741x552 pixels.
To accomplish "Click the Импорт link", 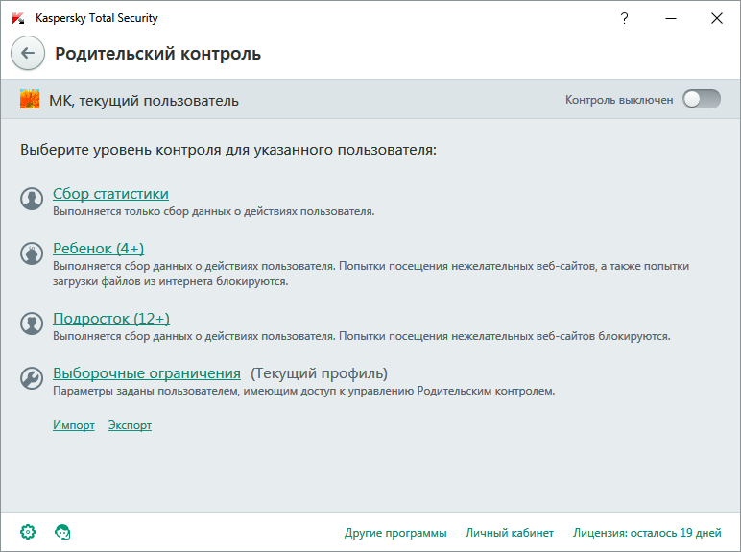I will [74, 425].
